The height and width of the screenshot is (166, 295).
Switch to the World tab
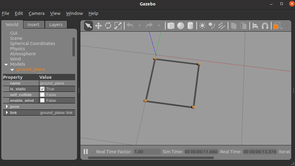pyautogui.click(x=12, y=25)
